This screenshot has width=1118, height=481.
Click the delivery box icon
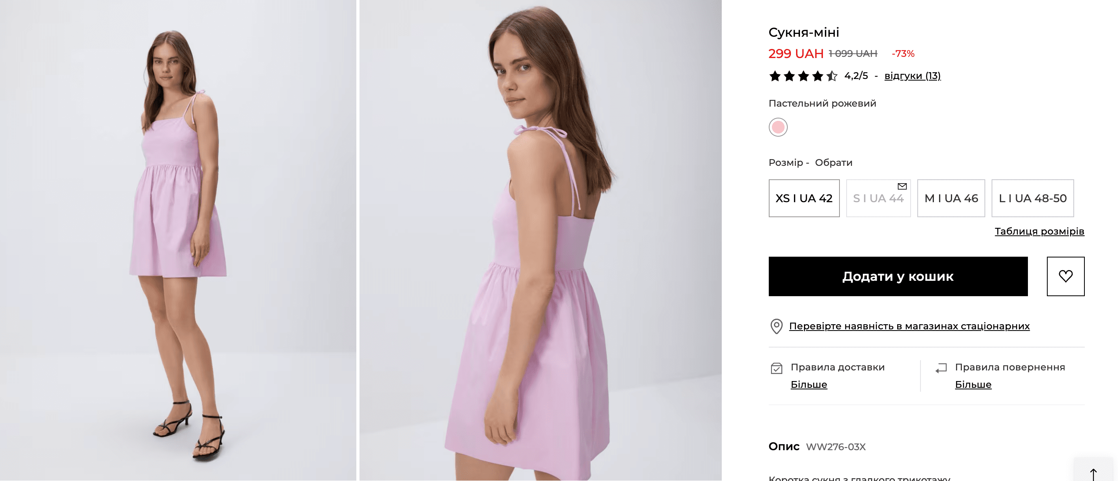776,368
